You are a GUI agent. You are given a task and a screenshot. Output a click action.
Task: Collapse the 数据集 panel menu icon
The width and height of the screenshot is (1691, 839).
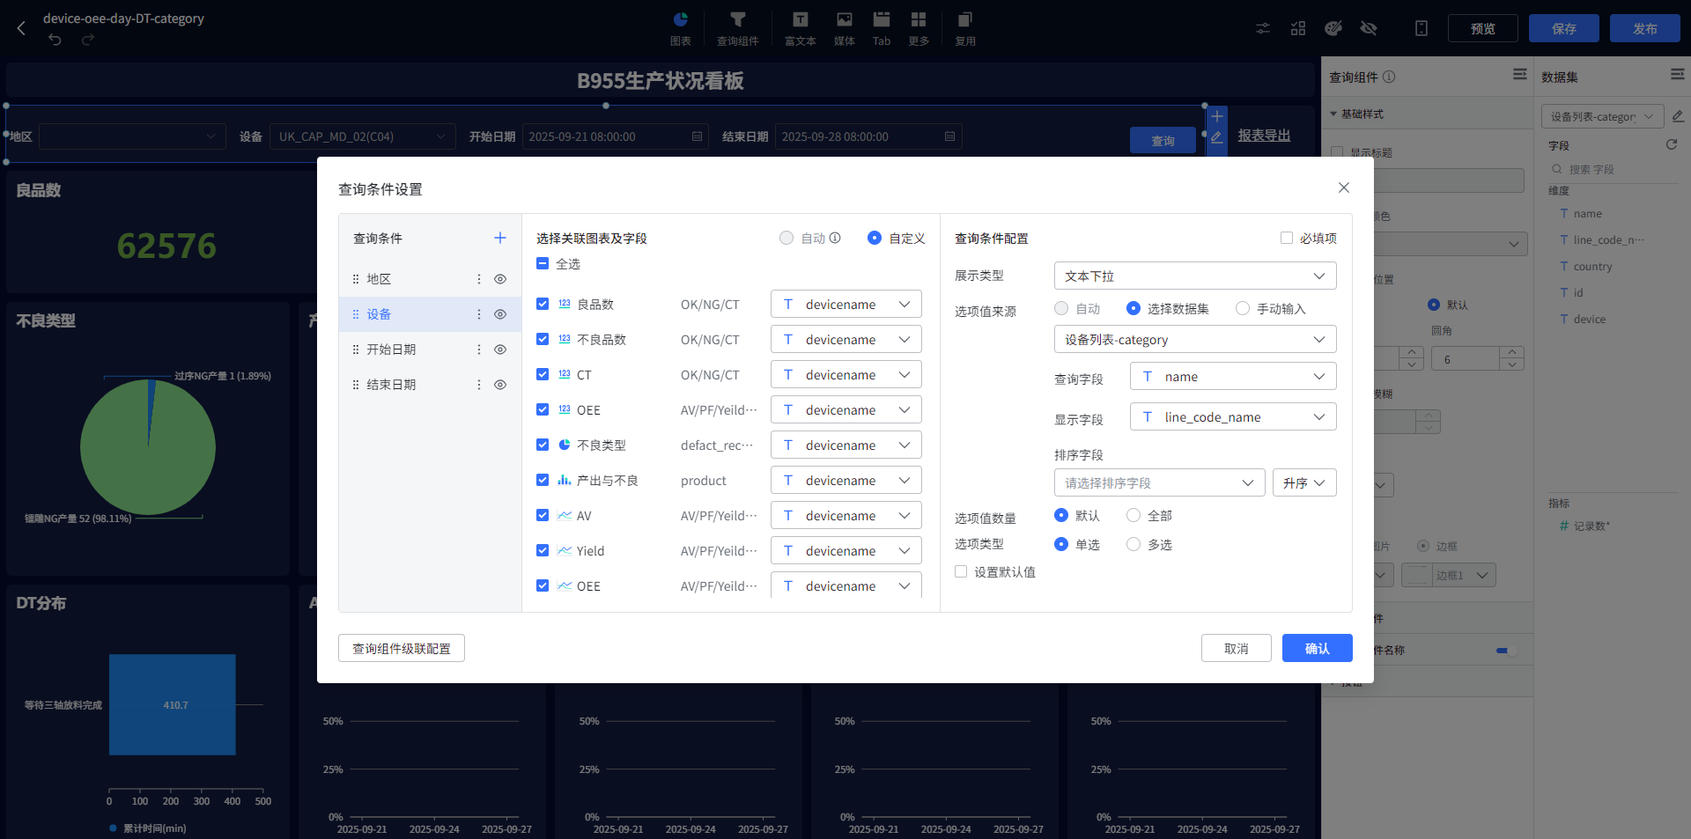(1678, 75)
